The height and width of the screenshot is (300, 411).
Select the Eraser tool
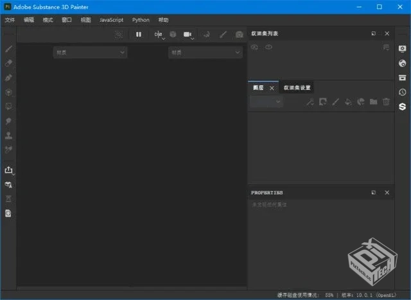(8, 63)
